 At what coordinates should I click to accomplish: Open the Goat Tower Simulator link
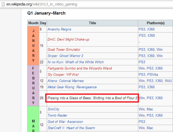pos(64,50)
